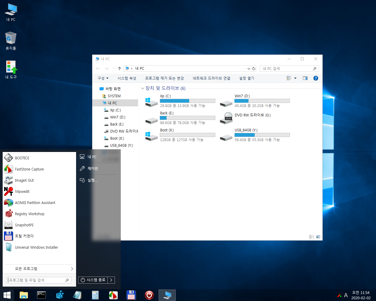Viewport: 376px width, 301px height.
Task: Click the address bar 내 PC path
Action: pyautogui.click(x=140, y=68)
